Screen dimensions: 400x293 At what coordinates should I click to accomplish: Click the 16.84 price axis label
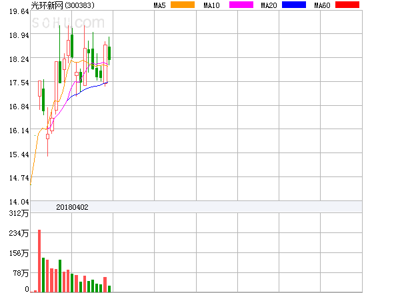pos(19,107)
